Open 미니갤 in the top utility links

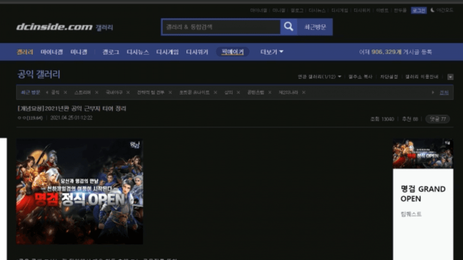click(x=279, y=10)
